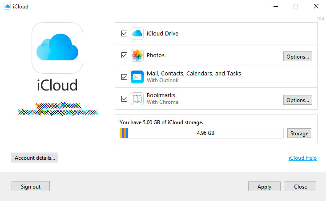Click the 5.00 GB storage message
This screenshot has height=201, width=326.
pyautogui.click(x=161, y=122)
